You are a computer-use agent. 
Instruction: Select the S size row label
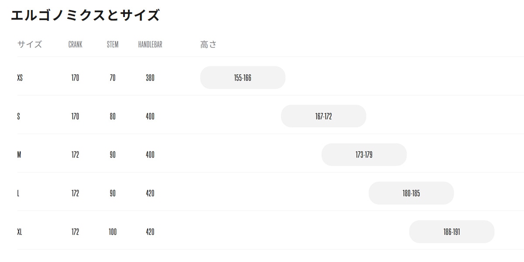(18, 116)
